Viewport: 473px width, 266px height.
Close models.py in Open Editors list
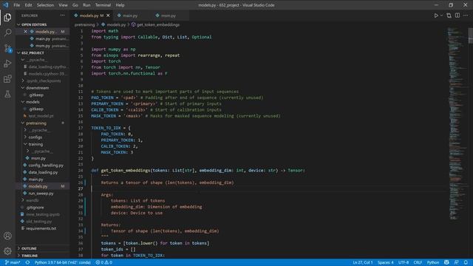tap(25, 31)
